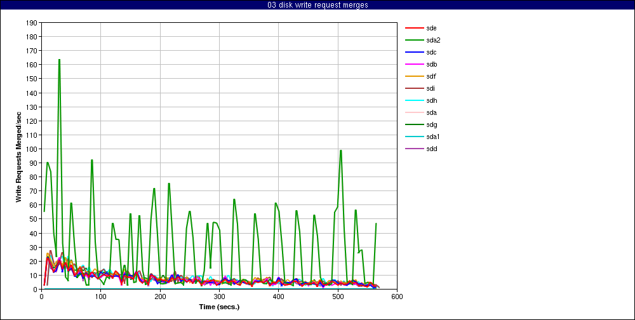The width and height of the screenshot is (635, 320).
Task: Select the sda2 legend label
Action: click(433, 40)
